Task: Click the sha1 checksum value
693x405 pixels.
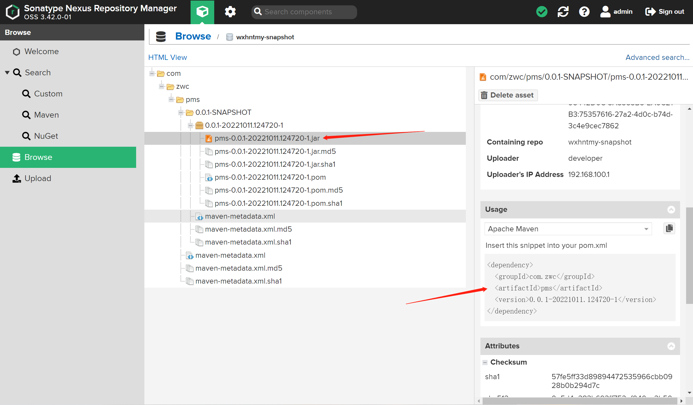Action: click(612, 381)
